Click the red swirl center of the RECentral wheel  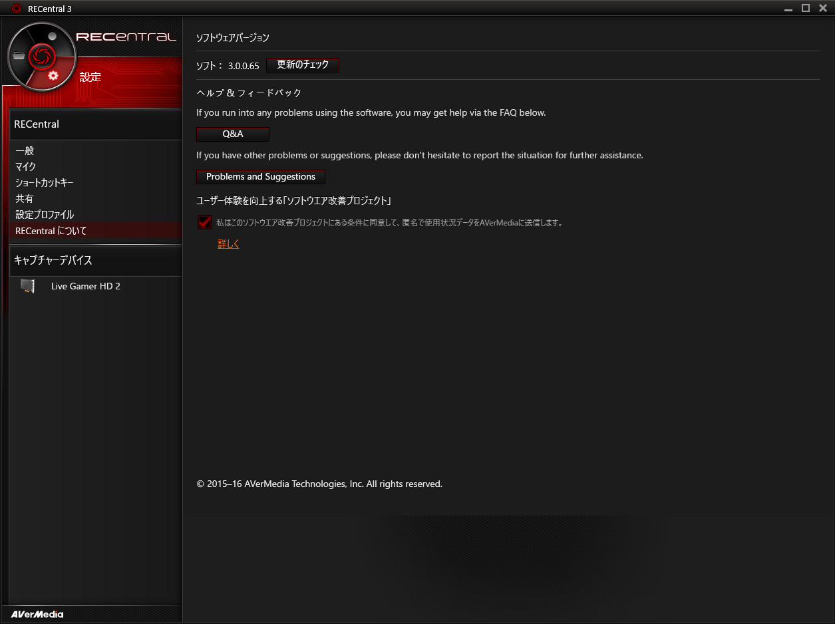click(x=41, y=57)
